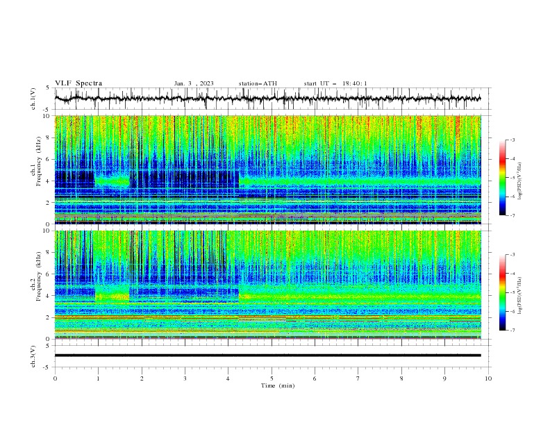This screenshot has width=550, height=425.
Task: Click the ch.1 spectrogram plot
Action: point(267,169)
